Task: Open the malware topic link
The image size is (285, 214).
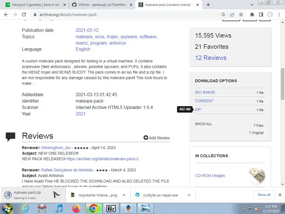Action: point(84,37)
